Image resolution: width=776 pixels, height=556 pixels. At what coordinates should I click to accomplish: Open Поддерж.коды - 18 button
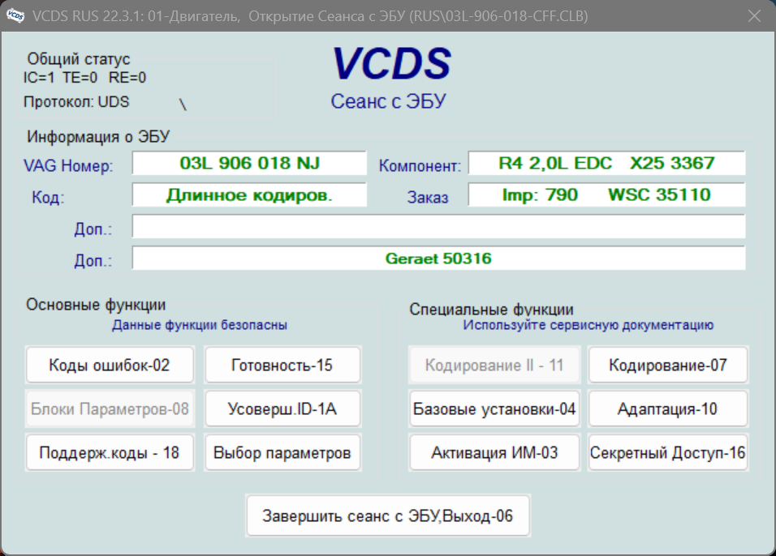coord(110,453)
